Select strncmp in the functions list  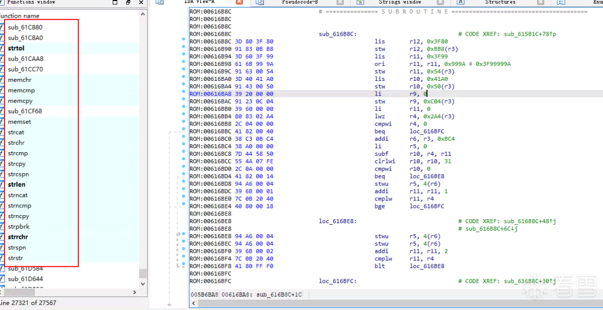pyautogui.click(x=20, y=205)
